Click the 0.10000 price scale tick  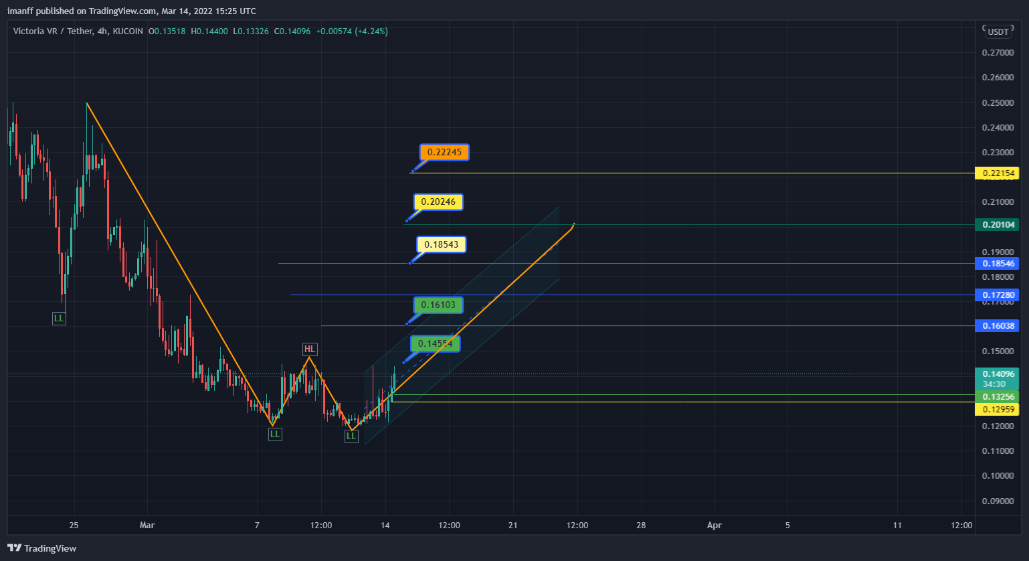coord(998,476)
